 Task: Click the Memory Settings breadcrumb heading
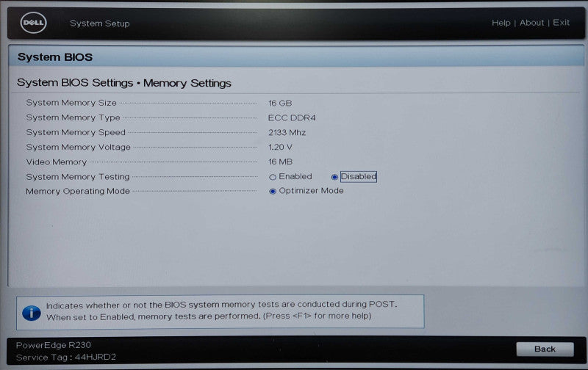123,83
